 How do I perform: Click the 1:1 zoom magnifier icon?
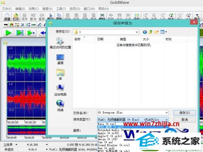coord(188,16)
